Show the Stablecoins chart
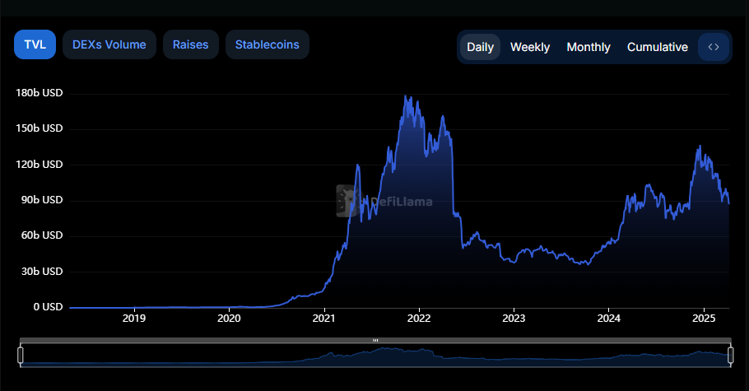749x391 pixels. tap(267, 44)
